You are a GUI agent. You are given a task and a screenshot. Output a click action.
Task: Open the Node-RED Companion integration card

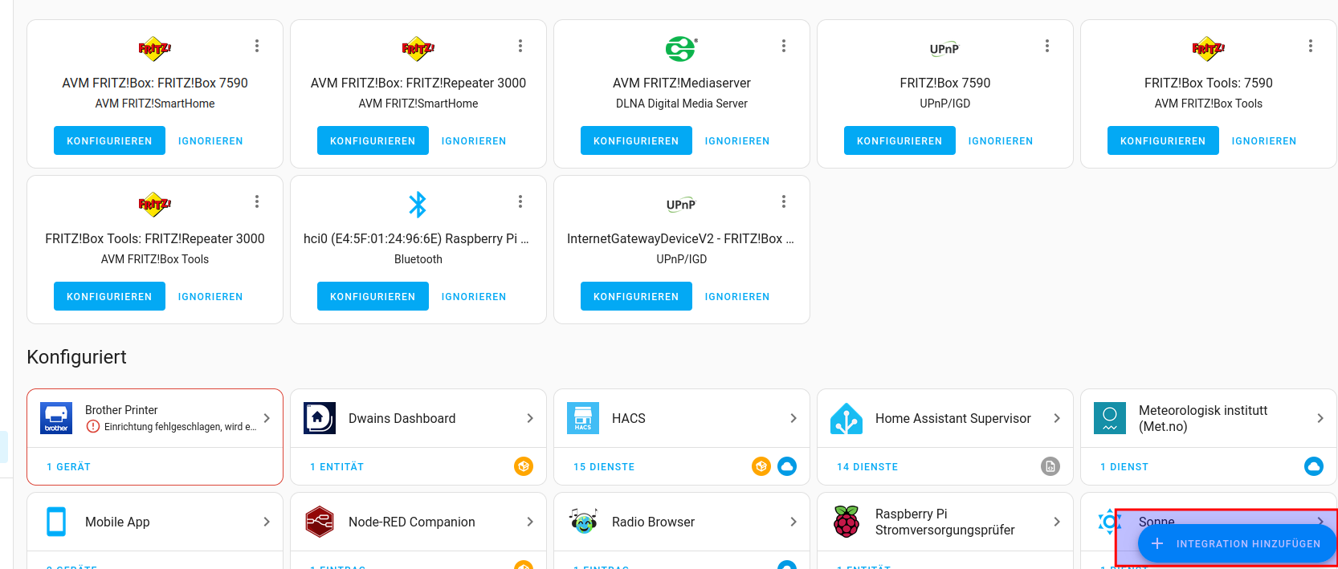(411, 522)
